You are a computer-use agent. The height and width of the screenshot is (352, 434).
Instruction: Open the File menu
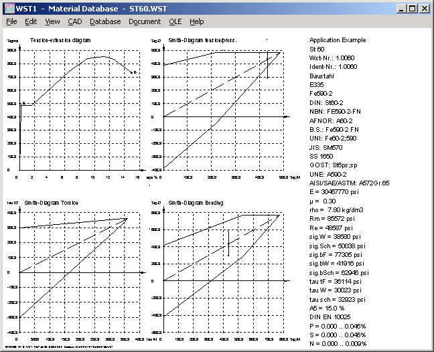[11, 21]
